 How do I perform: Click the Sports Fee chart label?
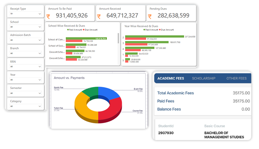[x=59, y=87]
